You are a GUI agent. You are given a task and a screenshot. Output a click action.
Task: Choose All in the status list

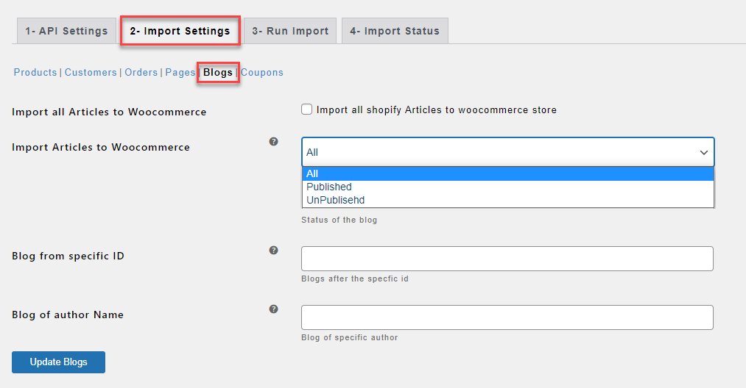coord(508,174)
